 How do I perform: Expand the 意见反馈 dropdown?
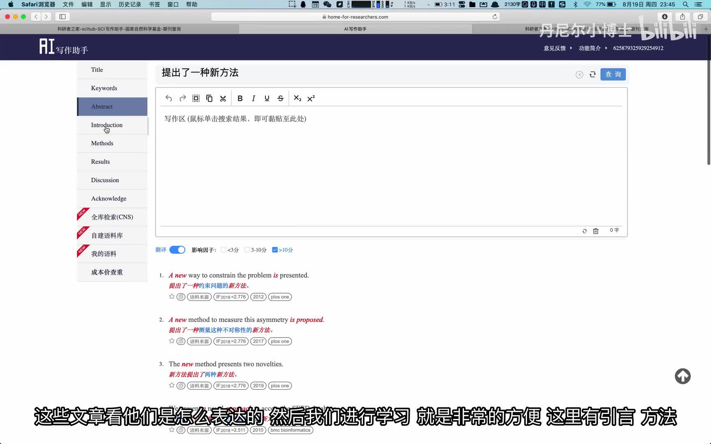pyautogui.click(x=557, y=48)
